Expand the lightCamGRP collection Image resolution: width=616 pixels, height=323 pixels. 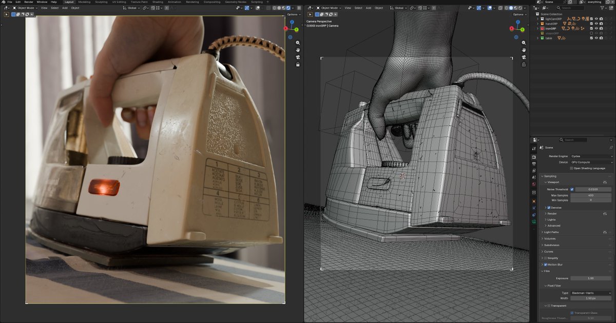pos(537,18)
